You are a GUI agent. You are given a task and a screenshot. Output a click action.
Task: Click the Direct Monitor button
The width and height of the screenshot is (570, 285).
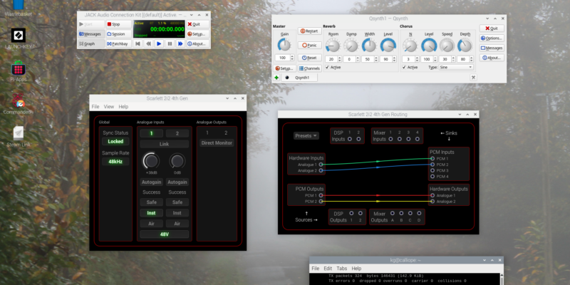click(x=217, y=143)
